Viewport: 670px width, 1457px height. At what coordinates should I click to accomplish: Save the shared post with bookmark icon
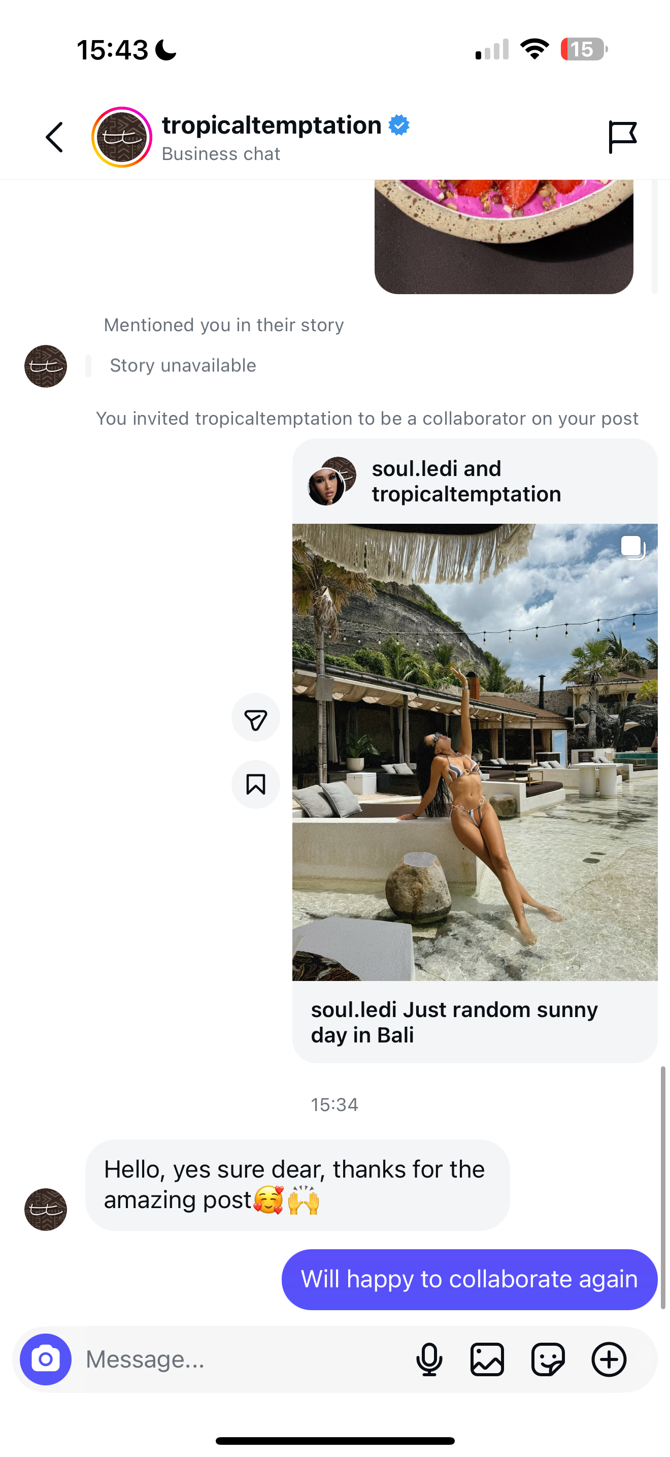pyautogui.click(x=255, y=784)
